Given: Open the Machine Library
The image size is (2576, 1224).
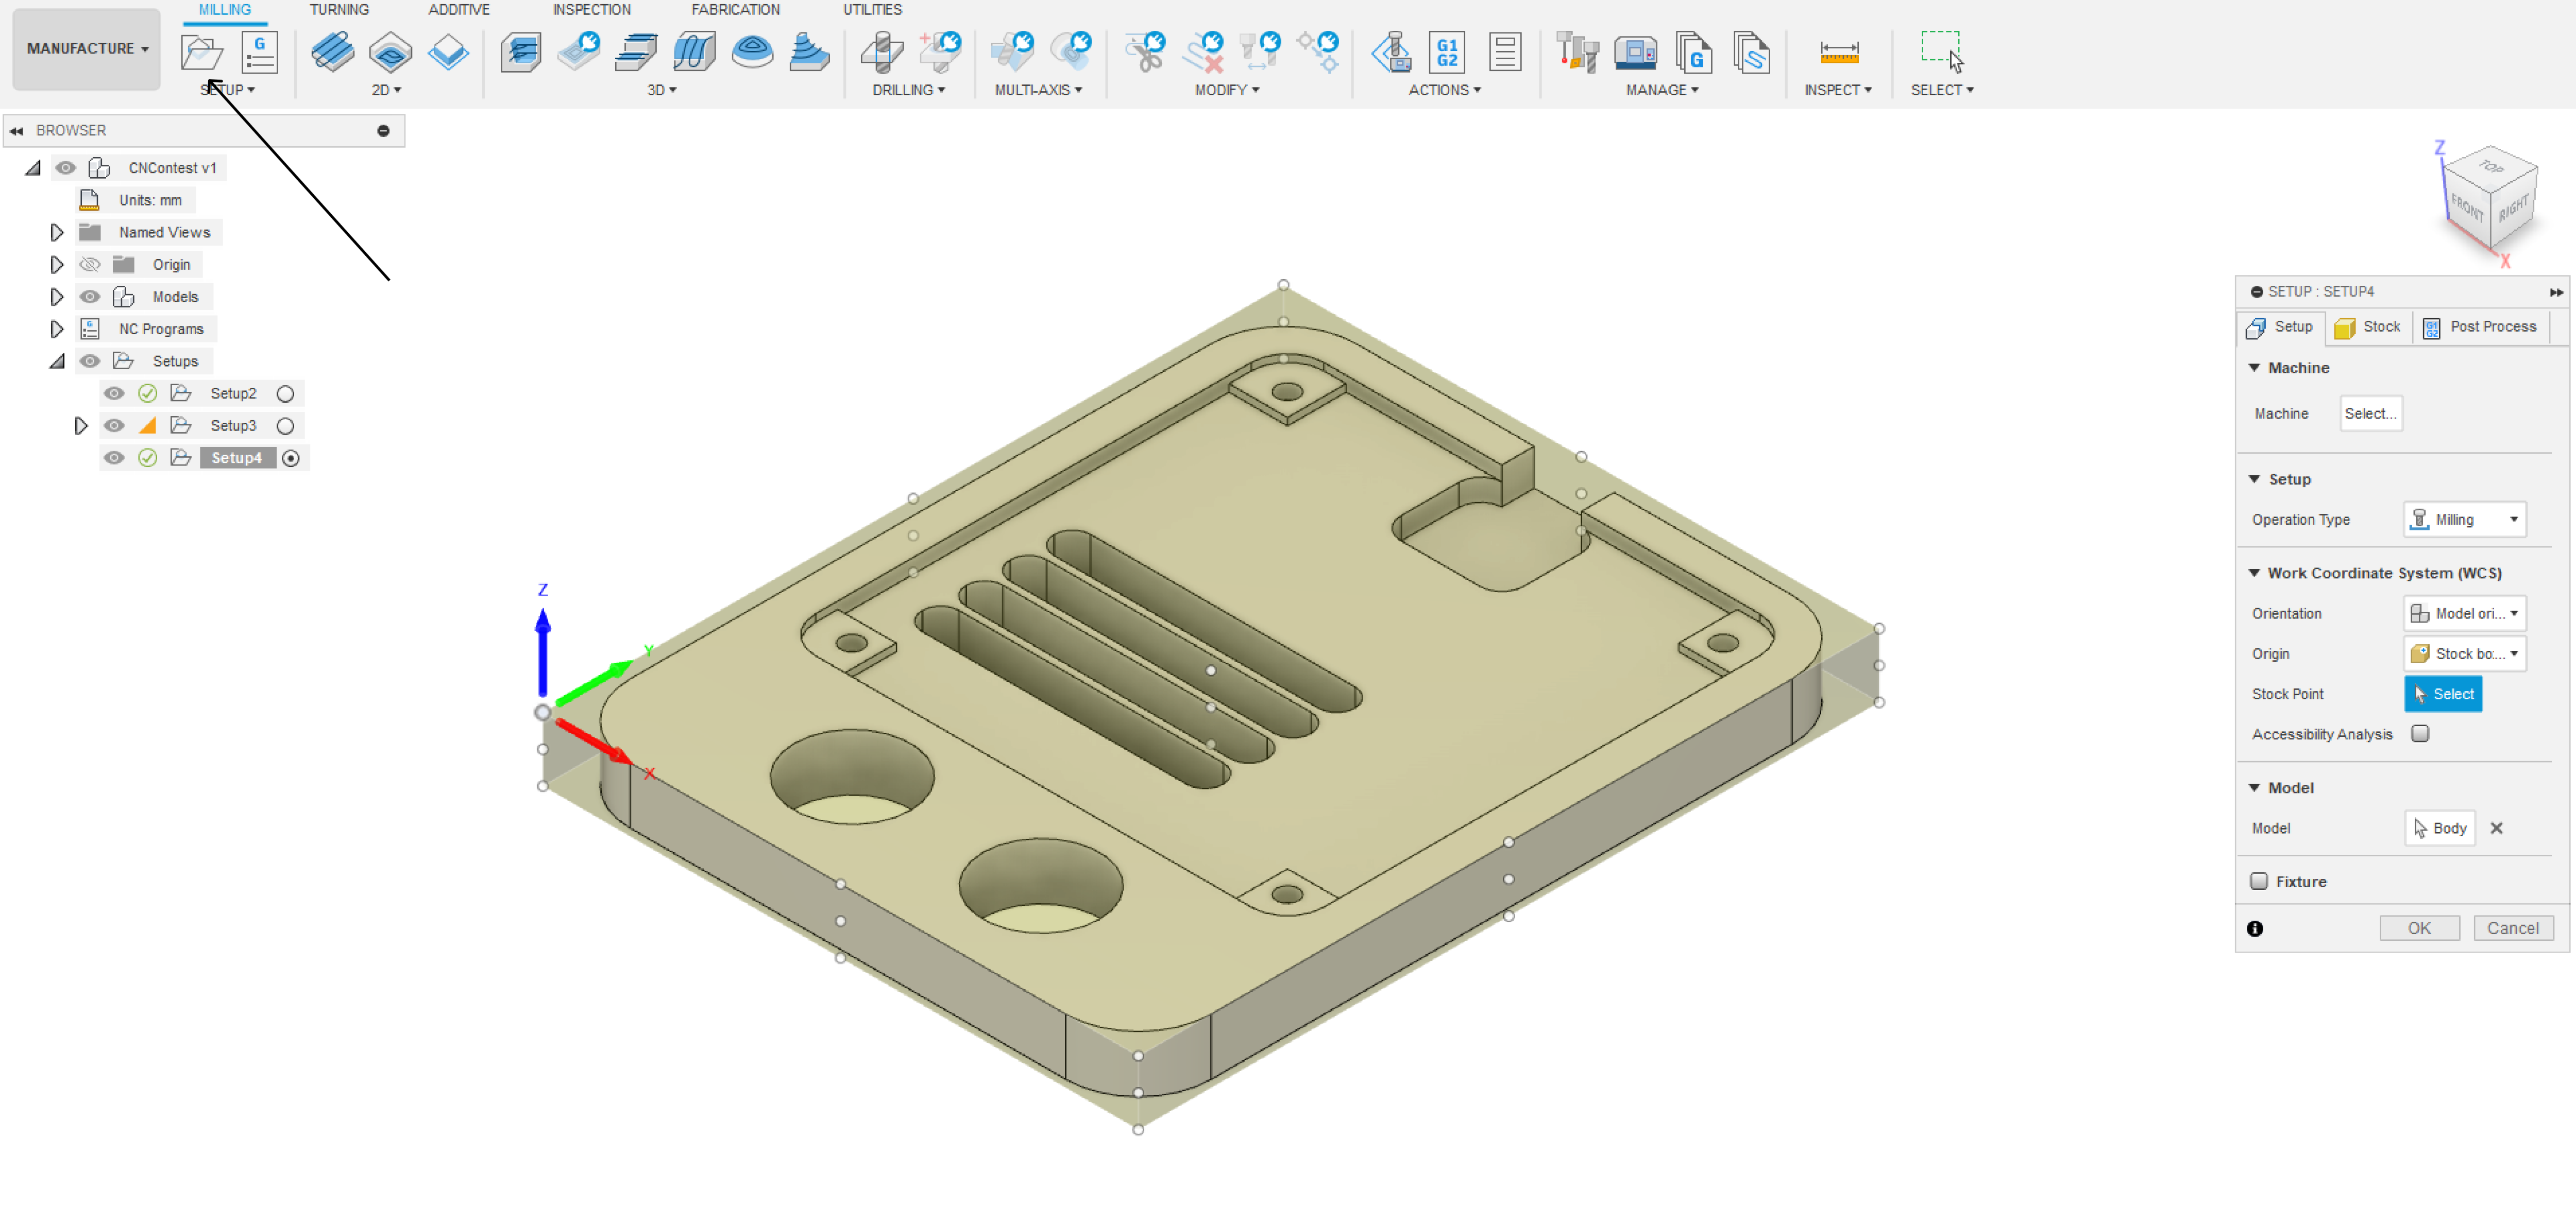Looking at the screenshot, I should pos(1636,52).
